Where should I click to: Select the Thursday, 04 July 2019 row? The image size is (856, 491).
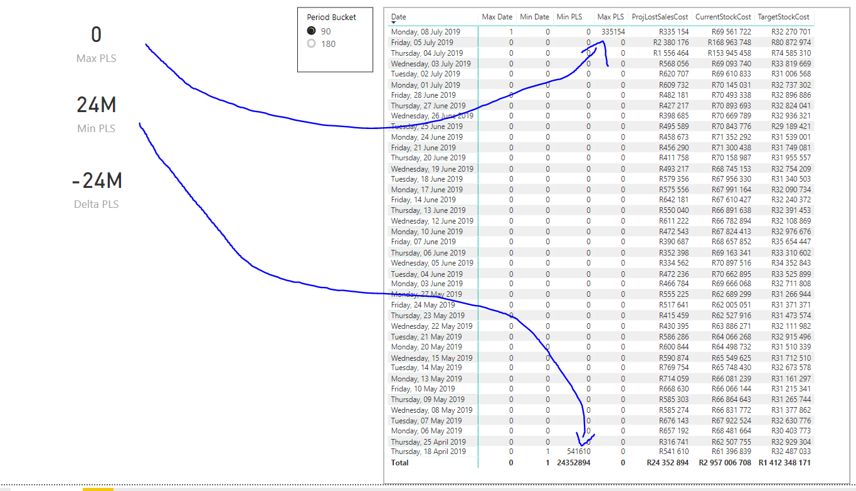(601, 53)
